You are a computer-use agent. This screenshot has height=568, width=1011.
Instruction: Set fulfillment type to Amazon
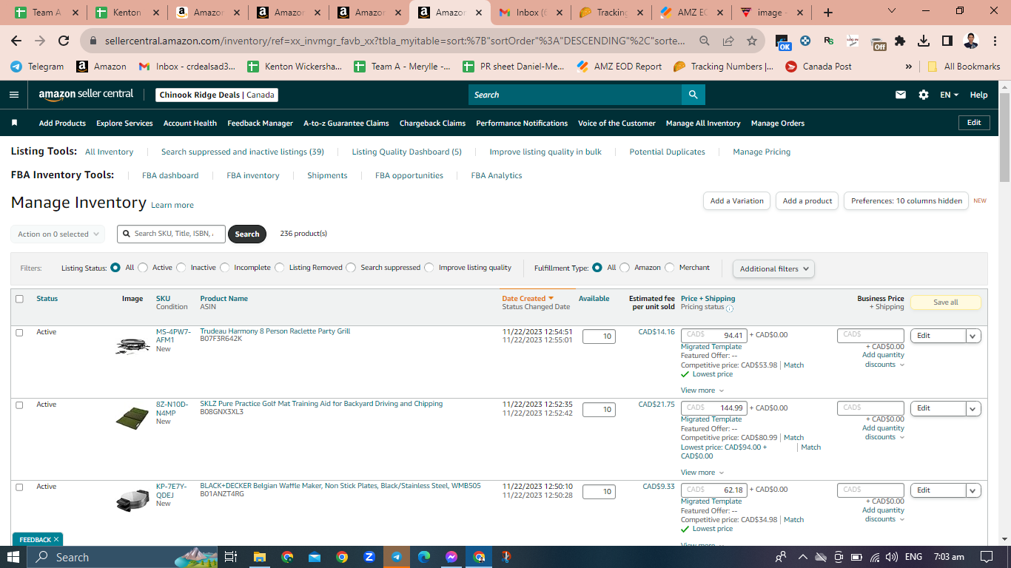[x=625, y=268]
